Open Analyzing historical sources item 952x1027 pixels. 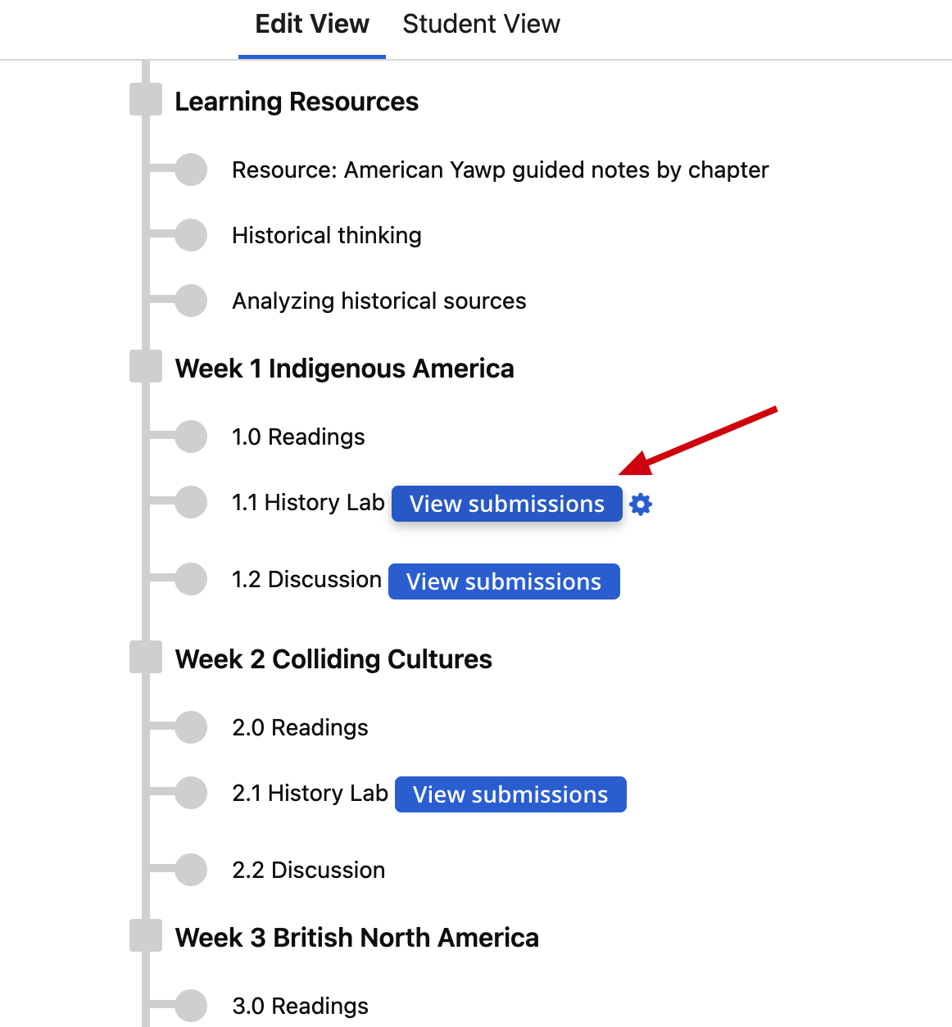(x=379, y=301)
